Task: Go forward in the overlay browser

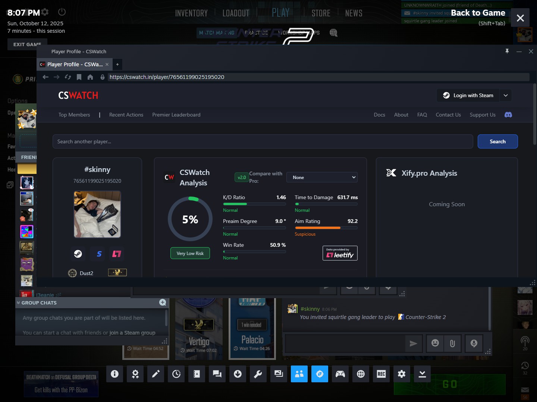Action: point(57,77)
